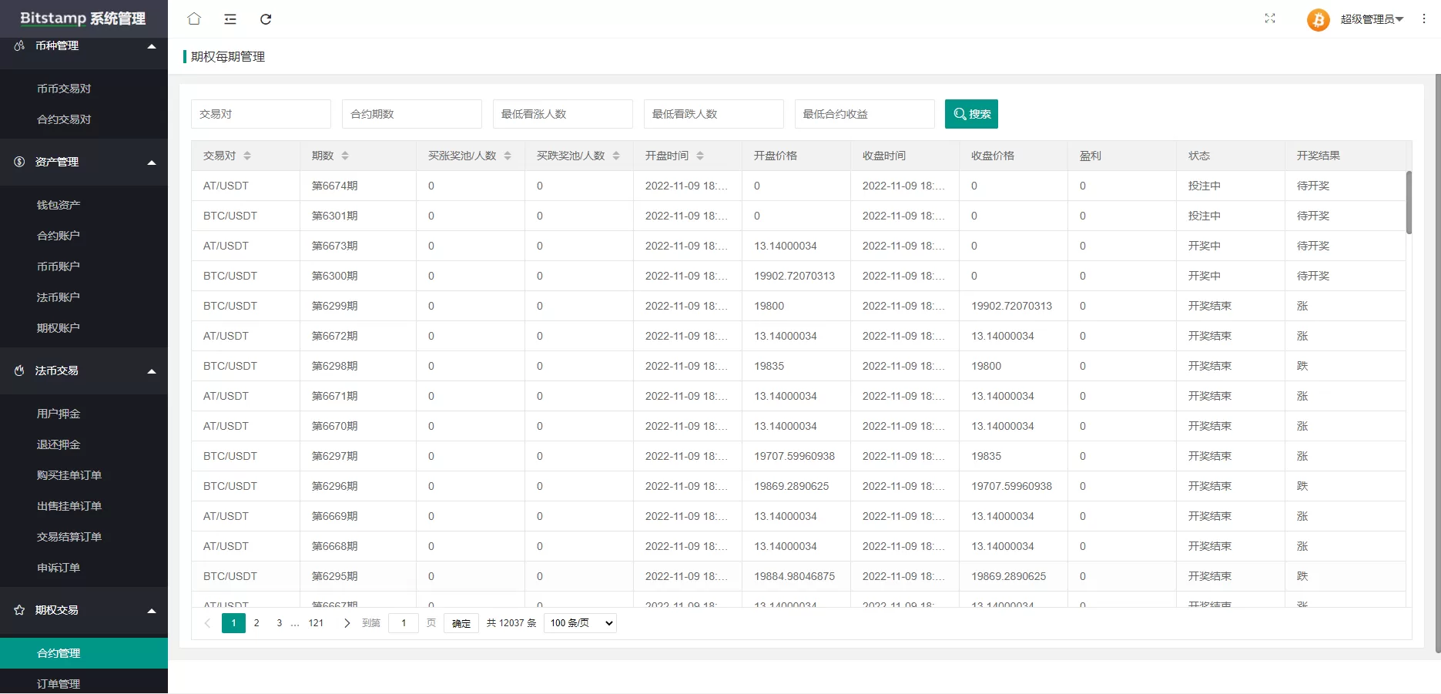Click opening price 19902.72070313 in row 第6300期

coord(794,276)
